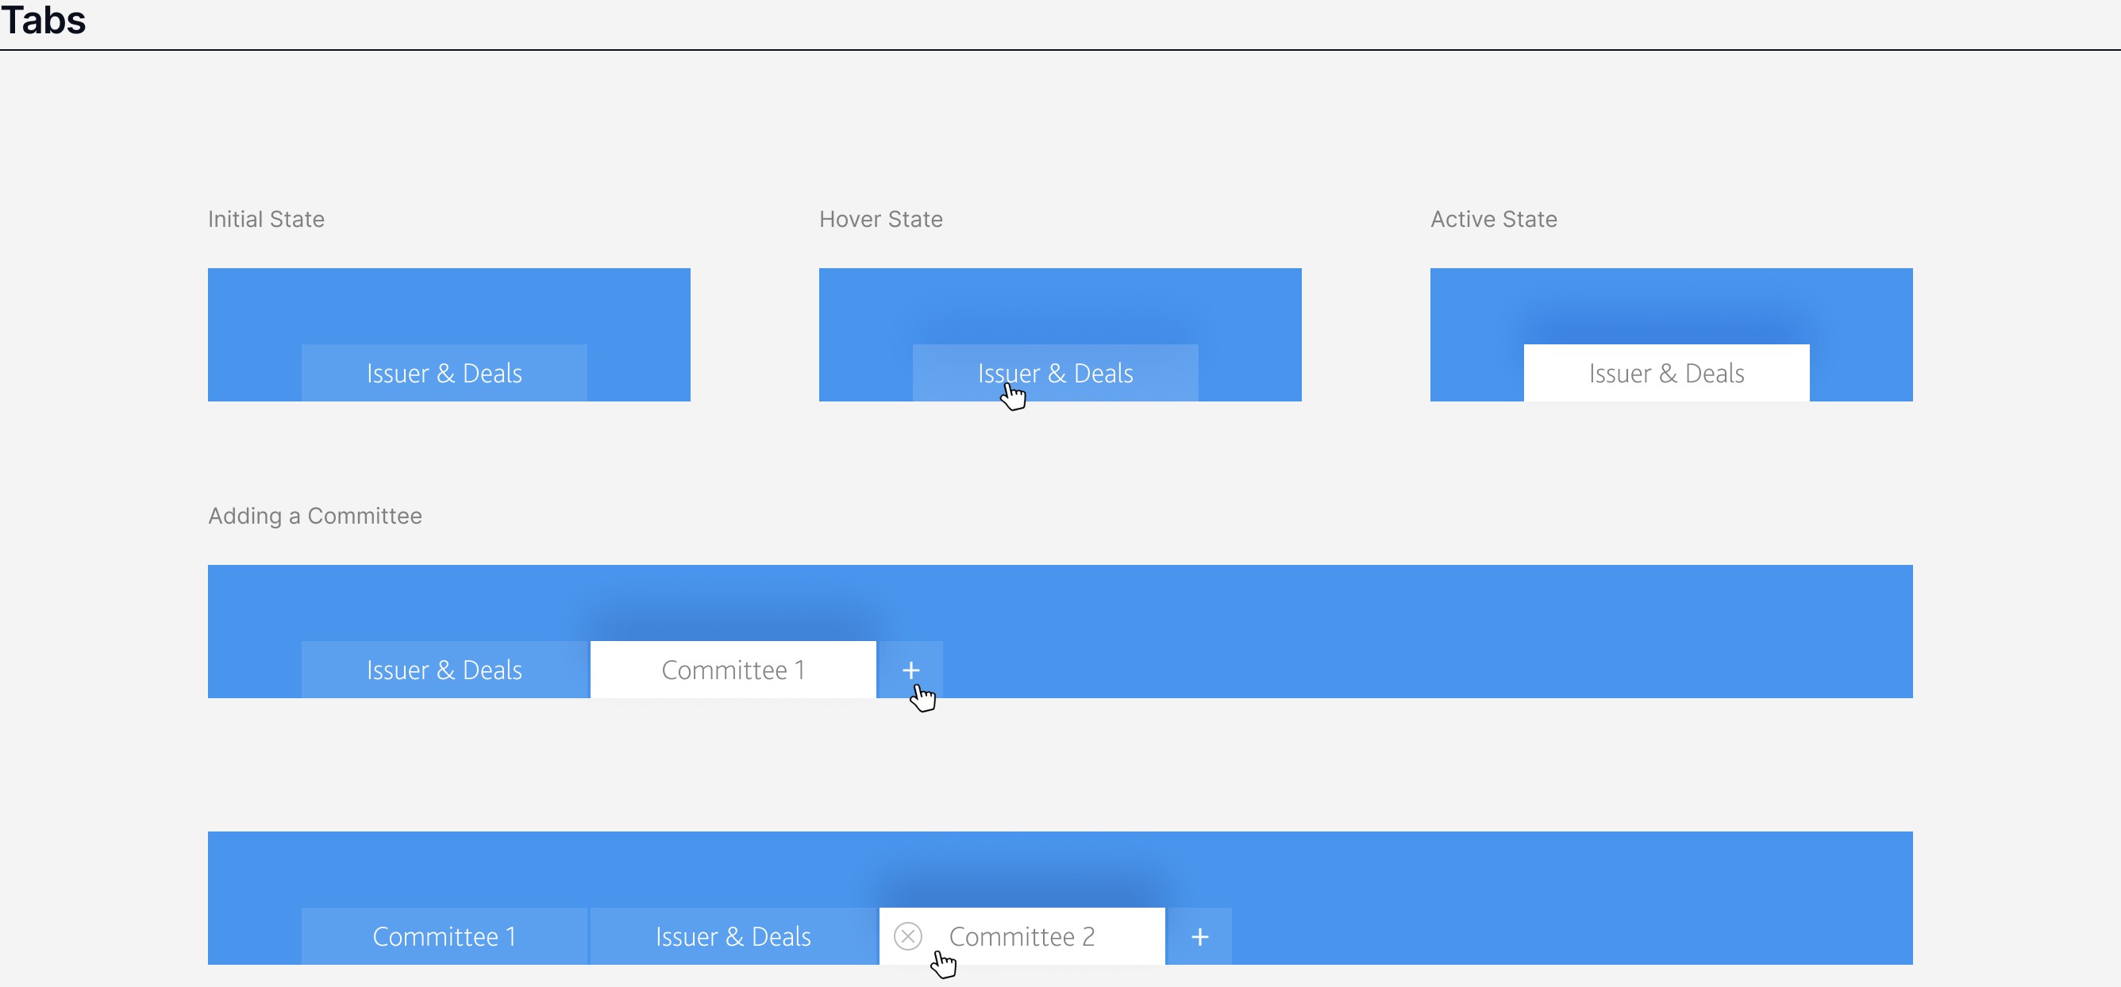The height and width of the screenshot is (987, 2121).
Task: Click the Adding a Committee label
Action: pyautogui.click(x=314, y=517)
